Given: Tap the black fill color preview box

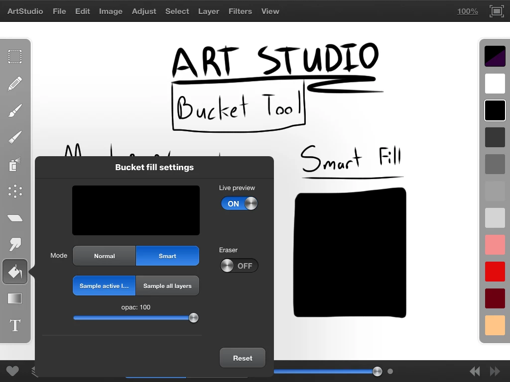Looking at the screenshot, I should (136, 210).
